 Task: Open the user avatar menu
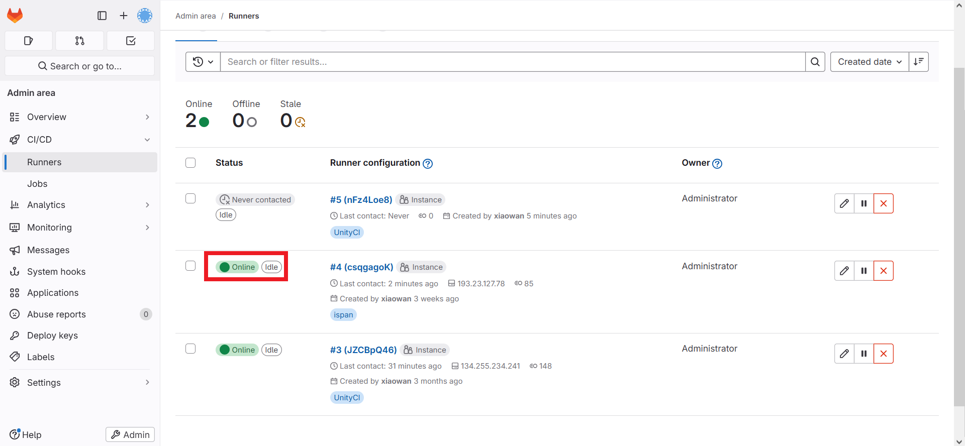point(145,16)
